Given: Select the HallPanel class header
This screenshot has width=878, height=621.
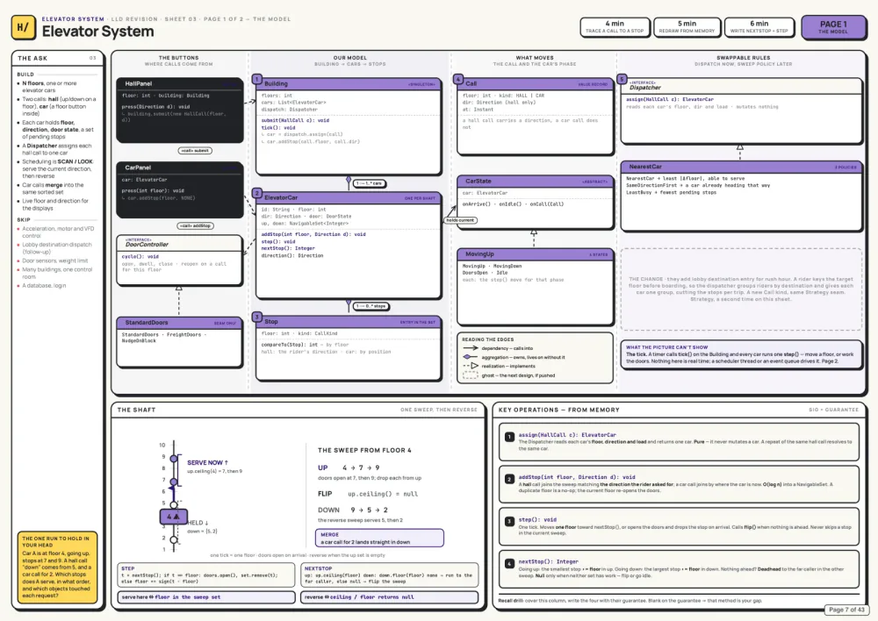Looking at the screenshot, I should 179,83.
